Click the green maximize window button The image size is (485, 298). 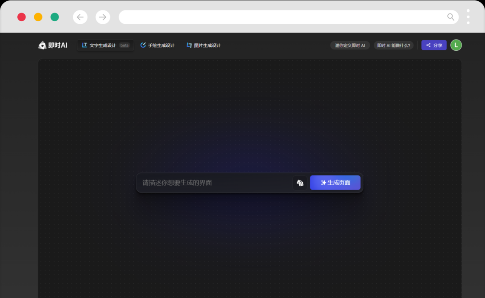pyautogui.click(x=55, y=17)
